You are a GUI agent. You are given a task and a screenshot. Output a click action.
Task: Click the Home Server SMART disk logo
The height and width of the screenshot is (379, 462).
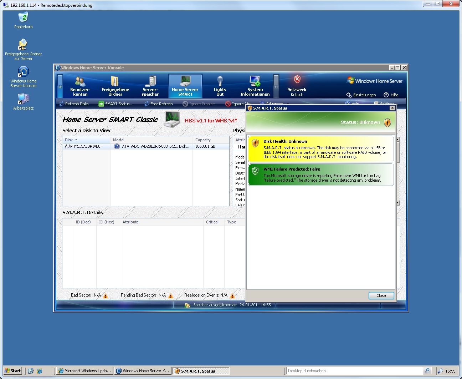(173, 119)
